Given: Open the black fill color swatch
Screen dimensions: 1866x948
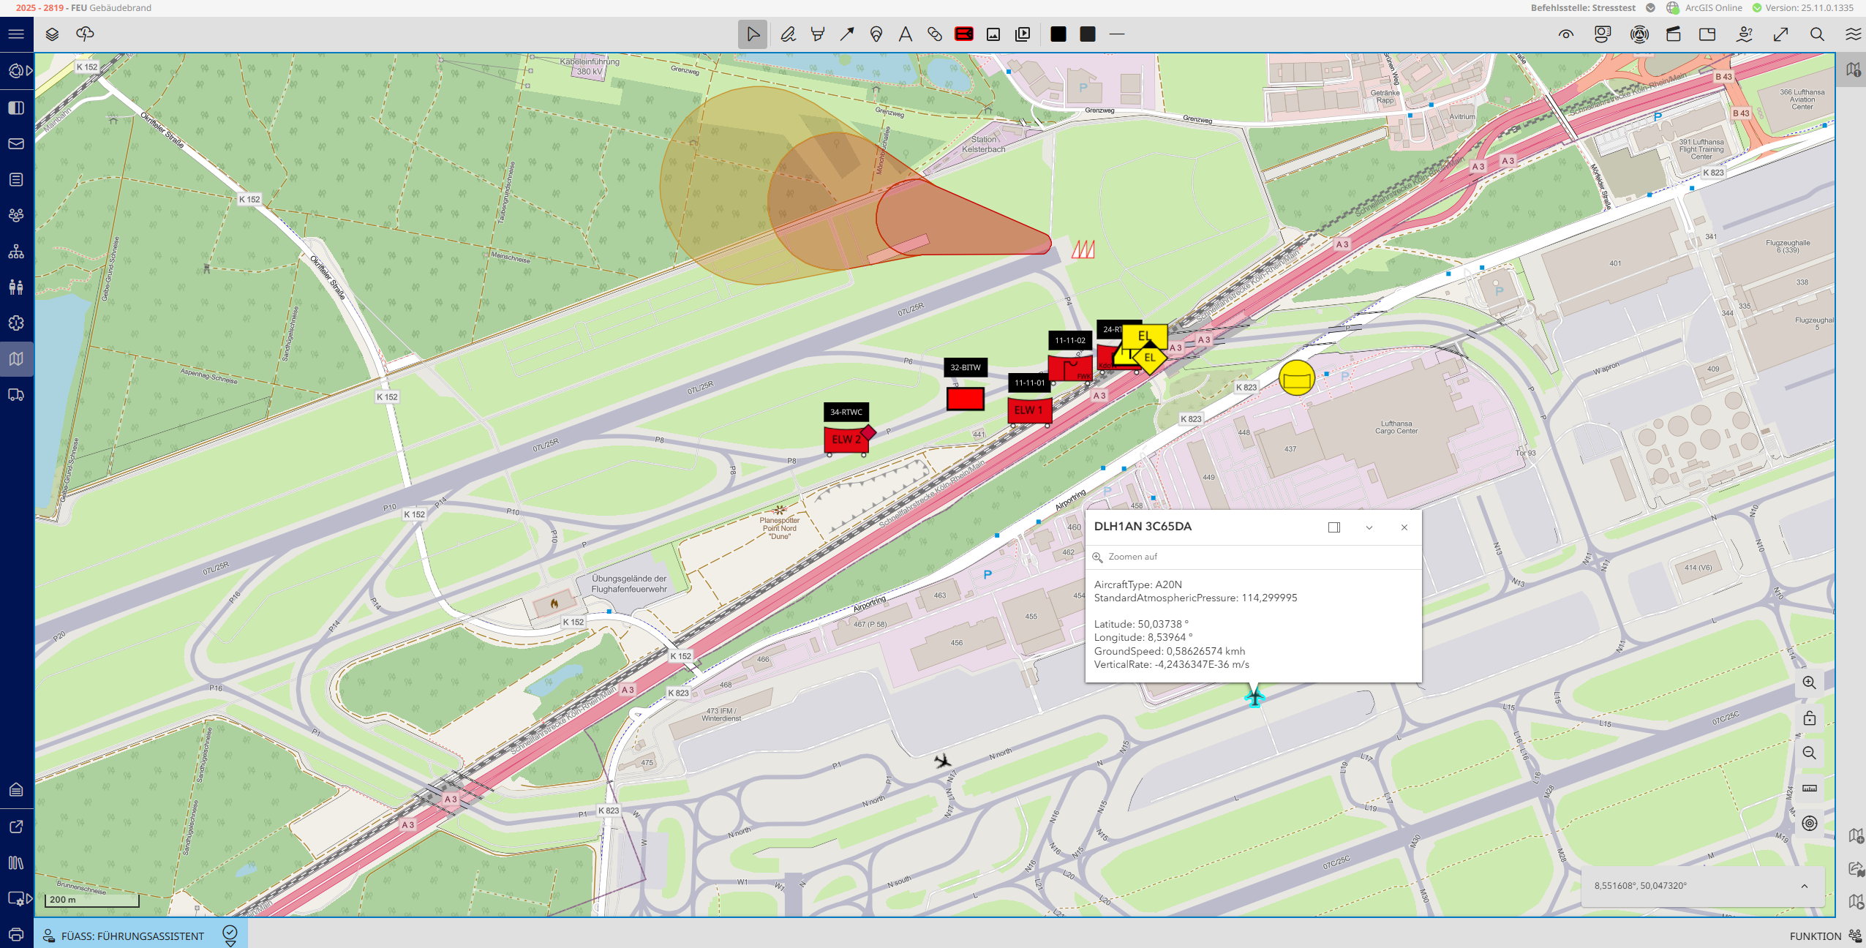Looking at the screenshot, I should [1058, 34].
